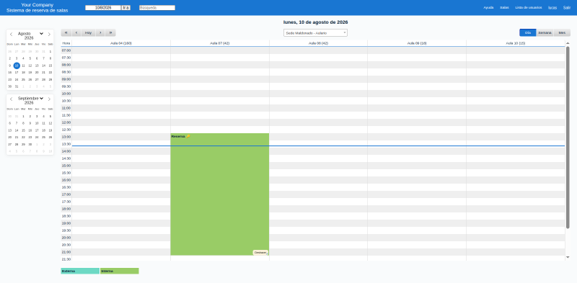Select September 7 in the mini calendar
577x283 pixels.
click(17, 123)
